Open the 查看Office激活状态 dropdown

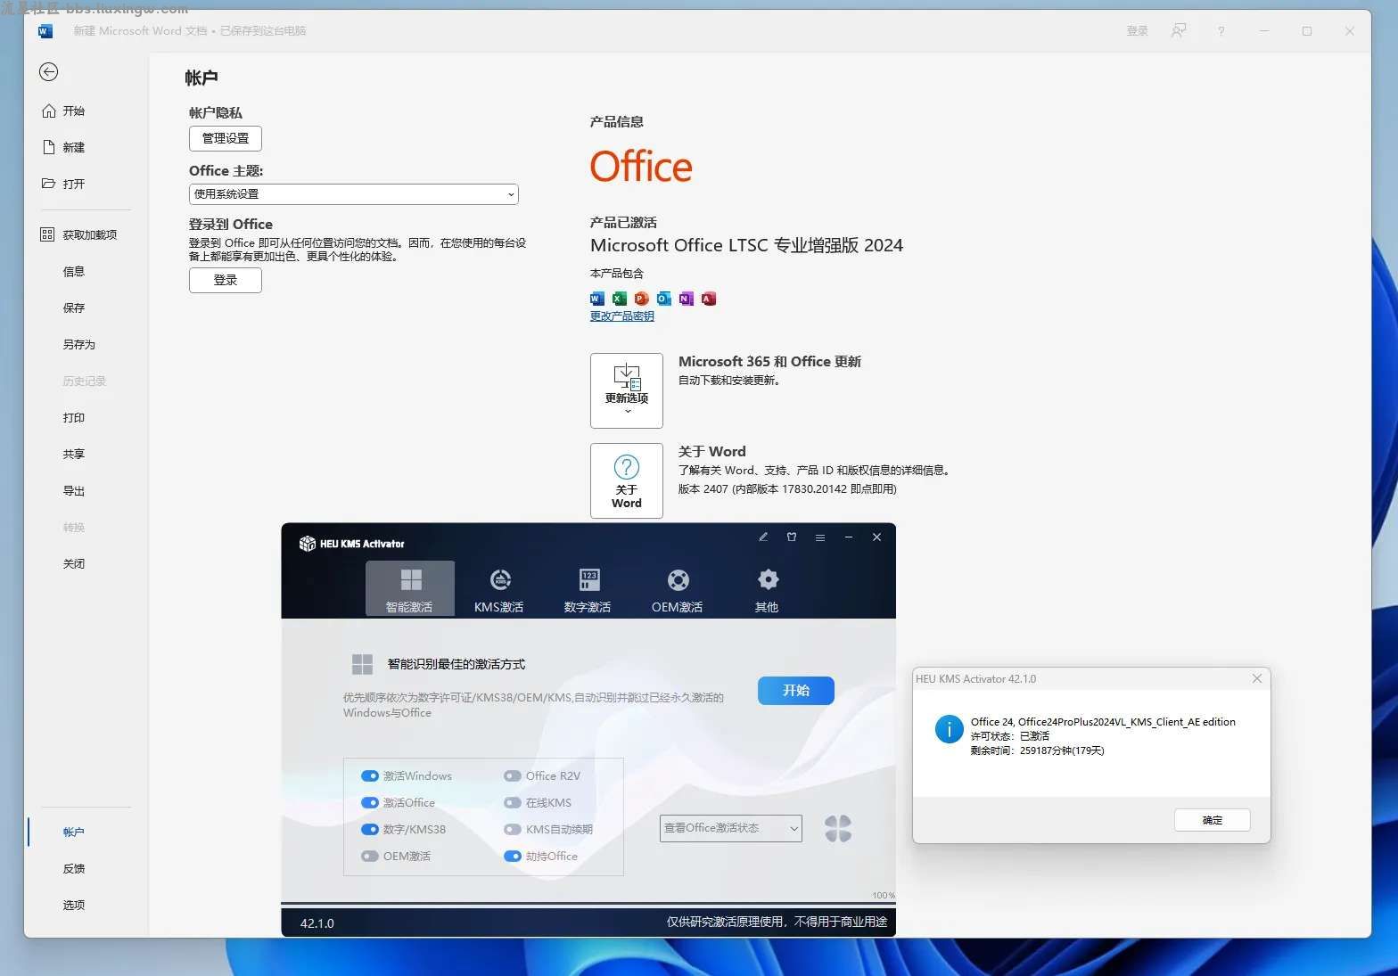[731, 829]
